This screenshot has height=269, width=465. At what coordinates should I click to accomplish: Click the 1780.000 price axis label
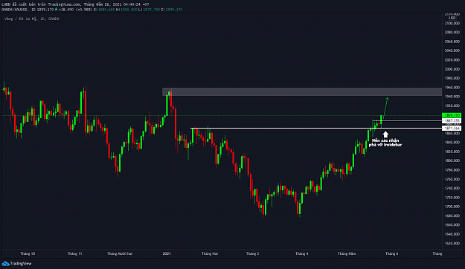coord(452,170)
